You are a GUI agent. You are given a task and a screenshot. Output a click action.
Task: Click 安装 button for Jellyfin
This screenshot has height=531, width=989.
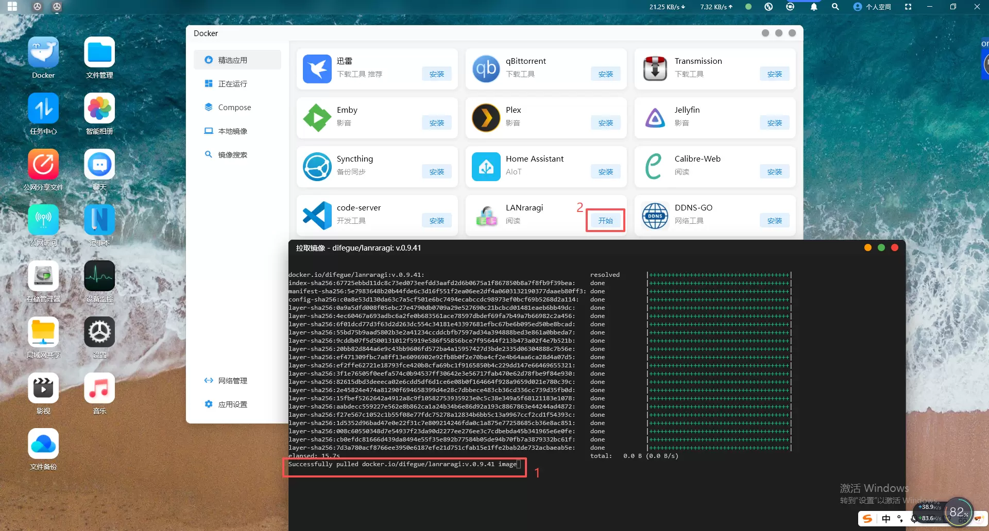[774, 123]
